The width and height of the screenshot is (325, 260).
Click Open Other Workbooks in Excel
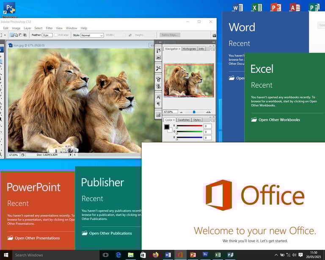click(x=275, y=120)
